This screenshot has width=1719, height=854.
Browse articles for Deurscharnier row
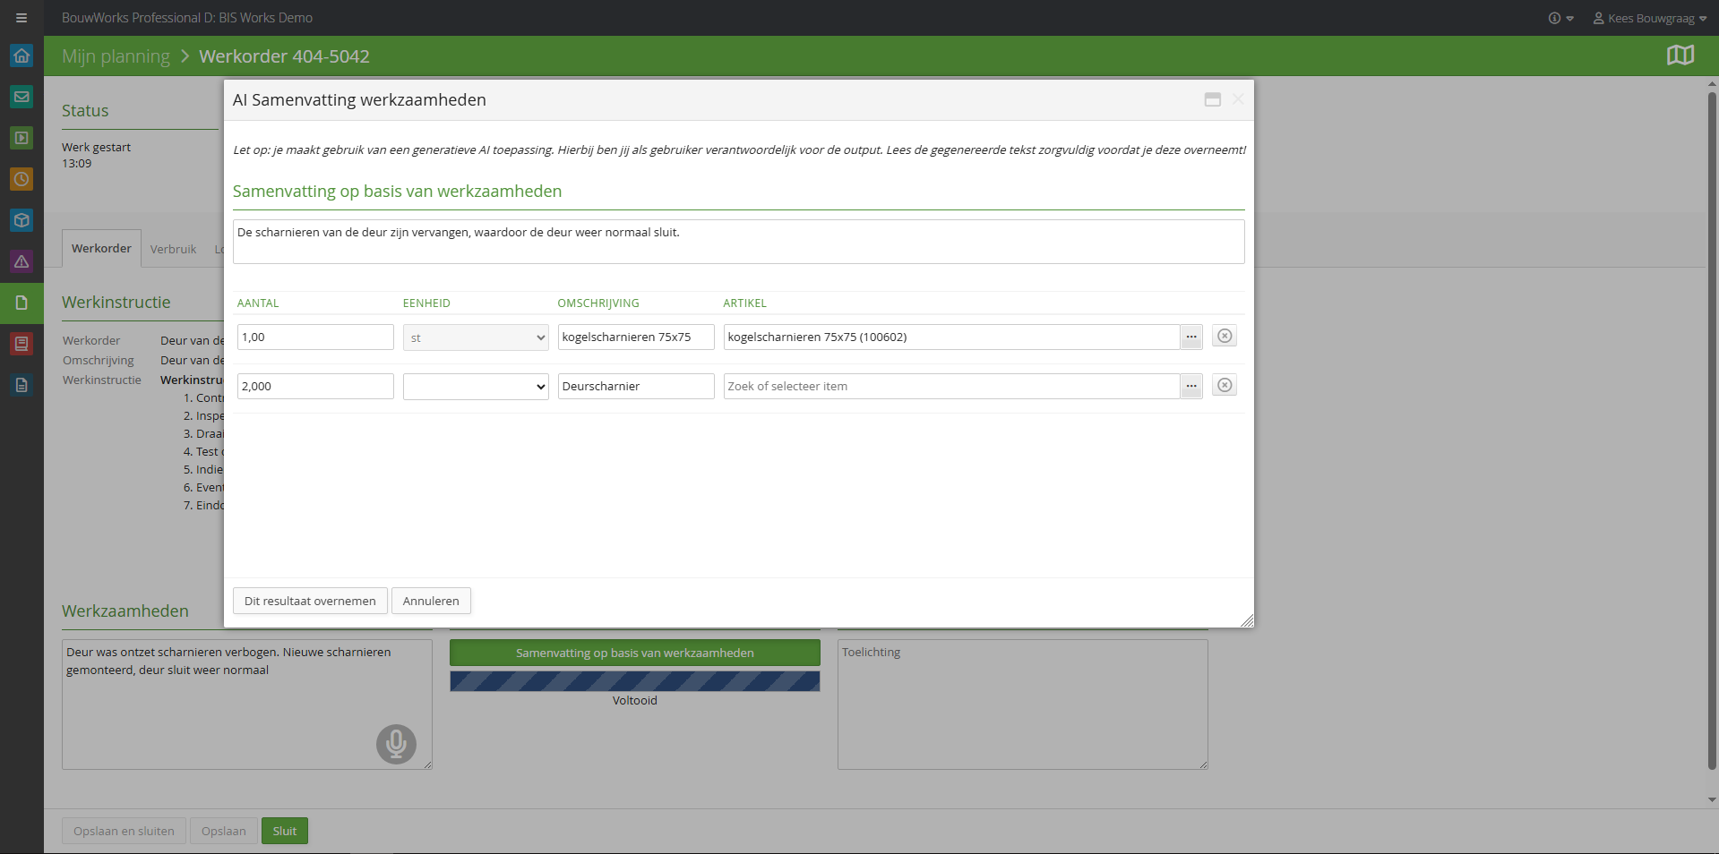pos(1191,386)
